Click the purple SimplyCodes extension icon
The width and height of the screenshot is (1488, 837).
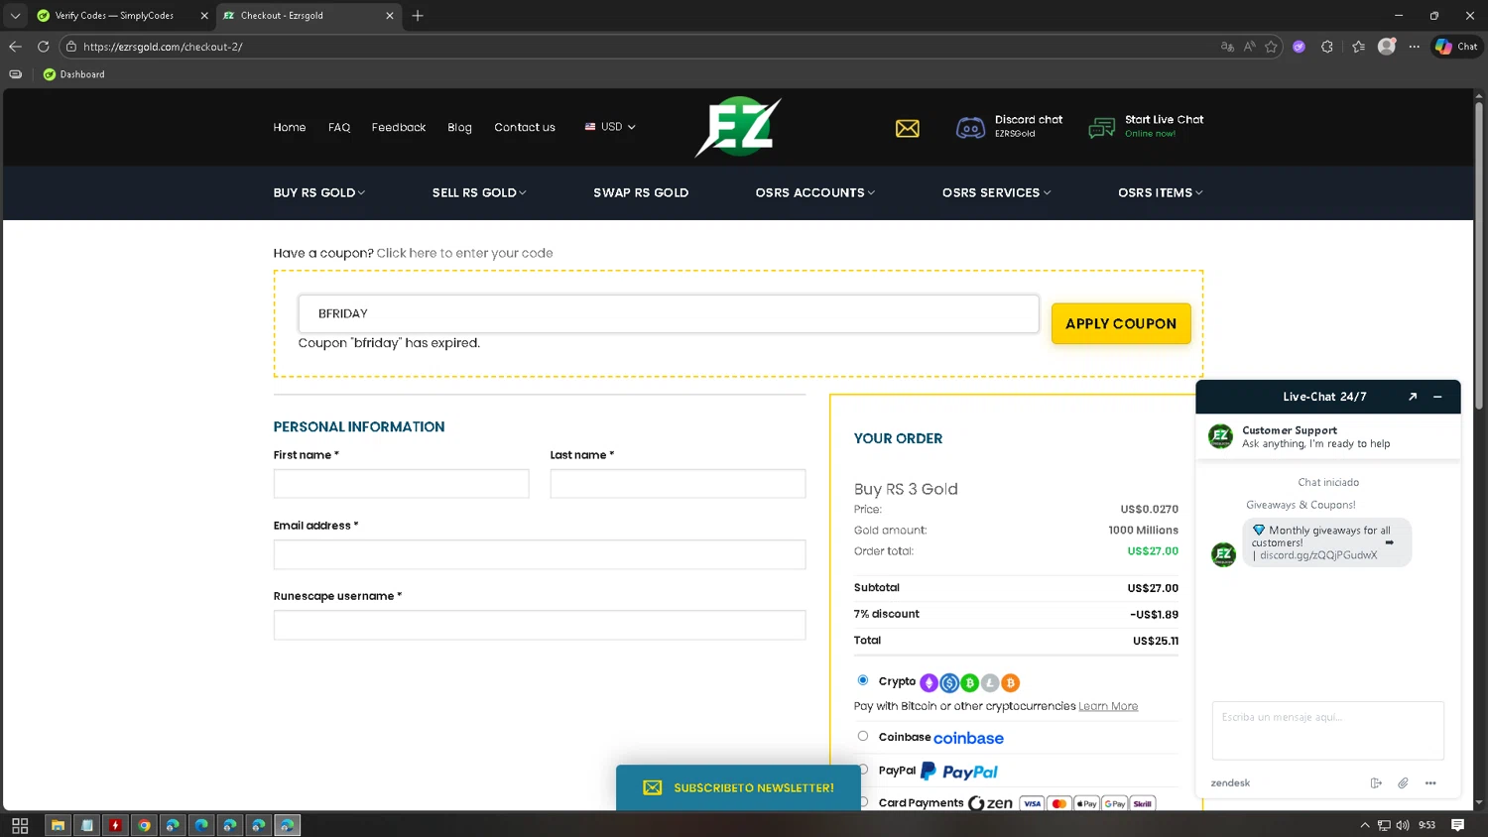[1299, 47]
